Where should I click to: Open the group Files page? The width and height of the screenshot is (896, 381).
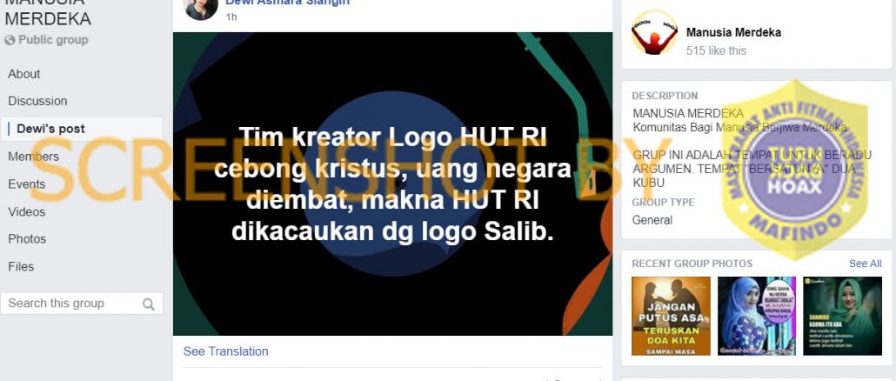pos(21,266)
